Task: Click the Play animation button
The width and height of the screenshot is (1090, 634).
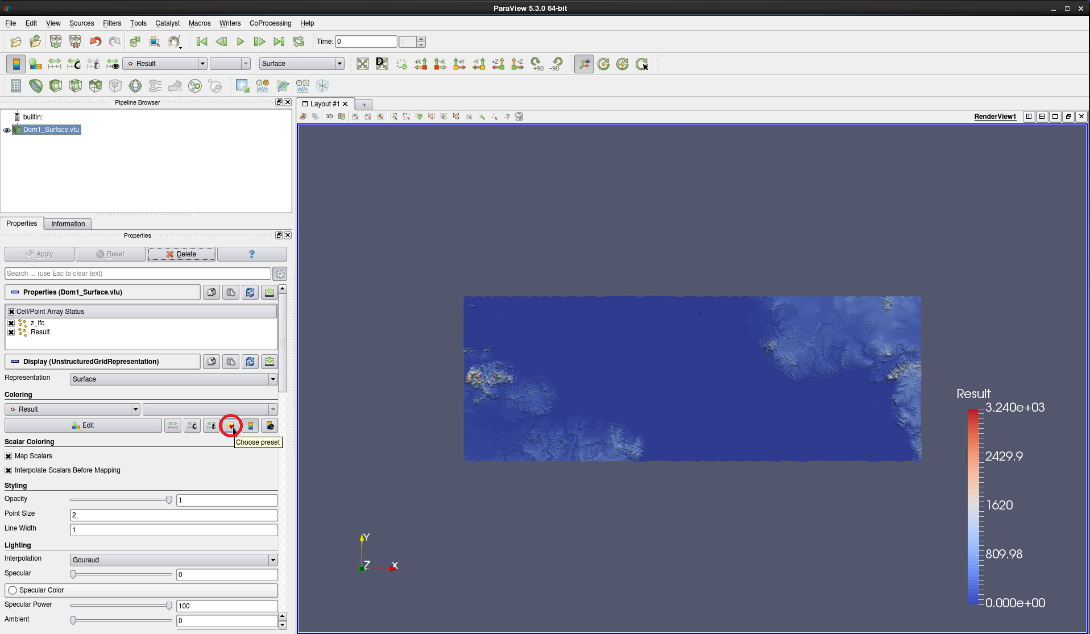Action: click(x=241, y=42)
